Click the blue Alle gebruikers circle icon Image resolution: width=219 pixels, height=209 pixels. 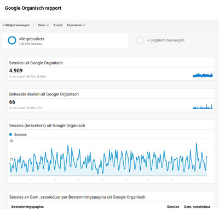pyautogui.click(x=12, y=40)
